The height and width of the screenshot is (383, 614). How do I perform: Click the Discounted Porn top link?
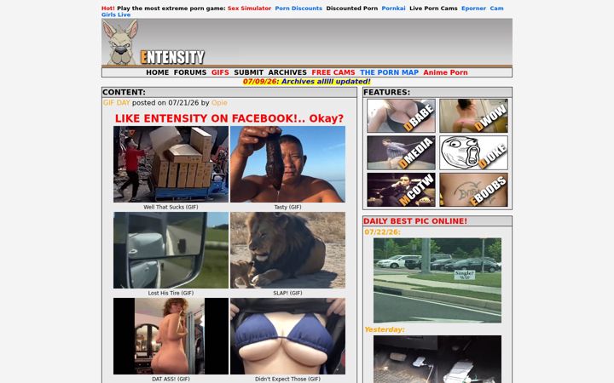(351, 9)
